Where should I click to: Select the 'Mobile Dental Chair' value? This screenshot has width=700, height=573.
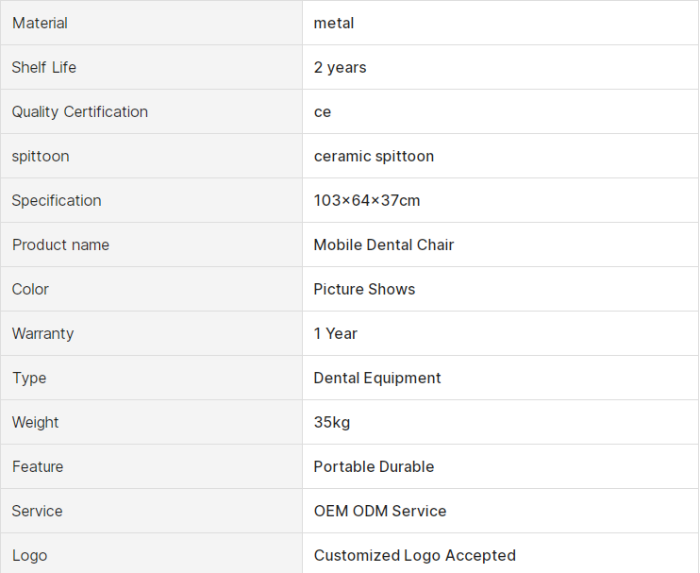[x=384, y=244]
